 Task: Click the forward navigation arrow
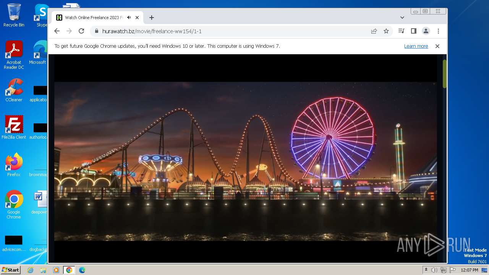pos(69,31)
